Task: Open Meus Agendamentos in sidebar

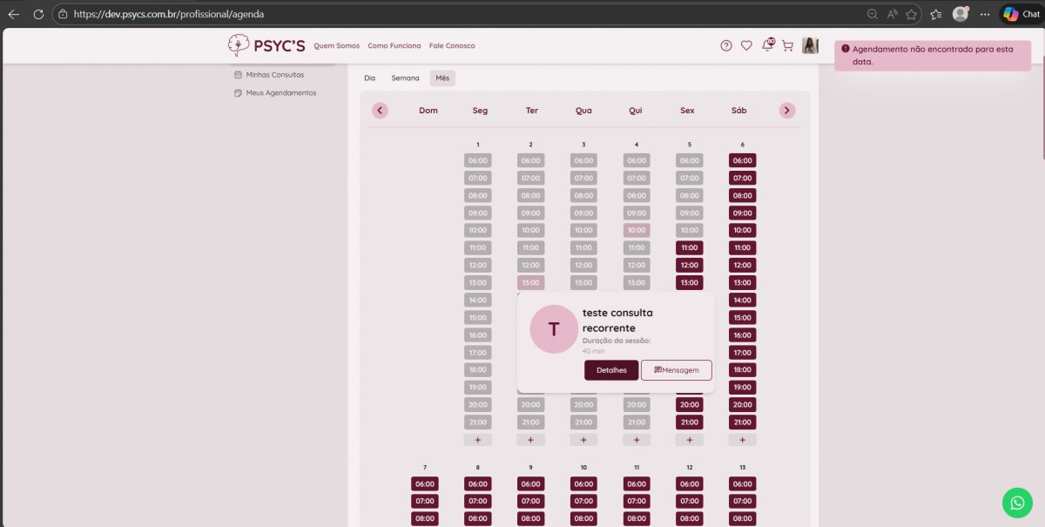Action: click(280, 92)
